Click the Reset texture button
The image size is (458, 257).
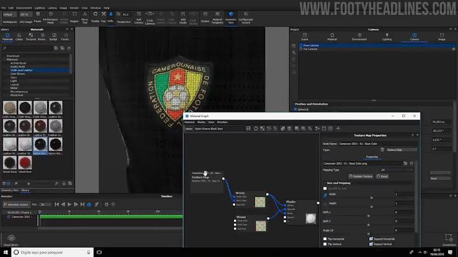tap(382, 176)
